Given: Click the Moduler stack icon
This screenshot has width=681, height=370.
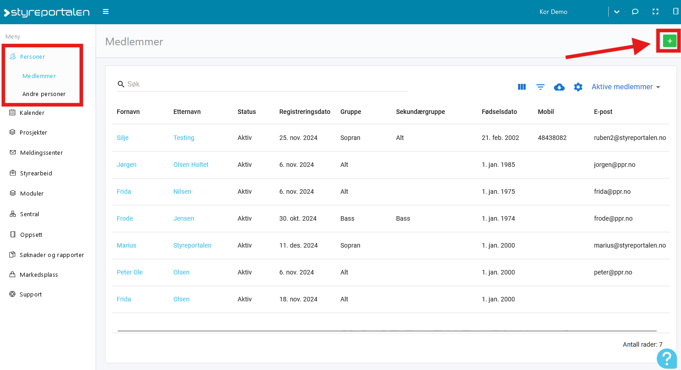Looking at the screenshot, I should coord(13,193).
